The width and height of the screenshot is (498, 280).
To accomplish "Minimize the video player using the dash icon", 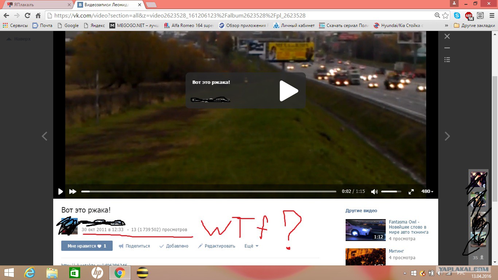I will pos(447,48).
